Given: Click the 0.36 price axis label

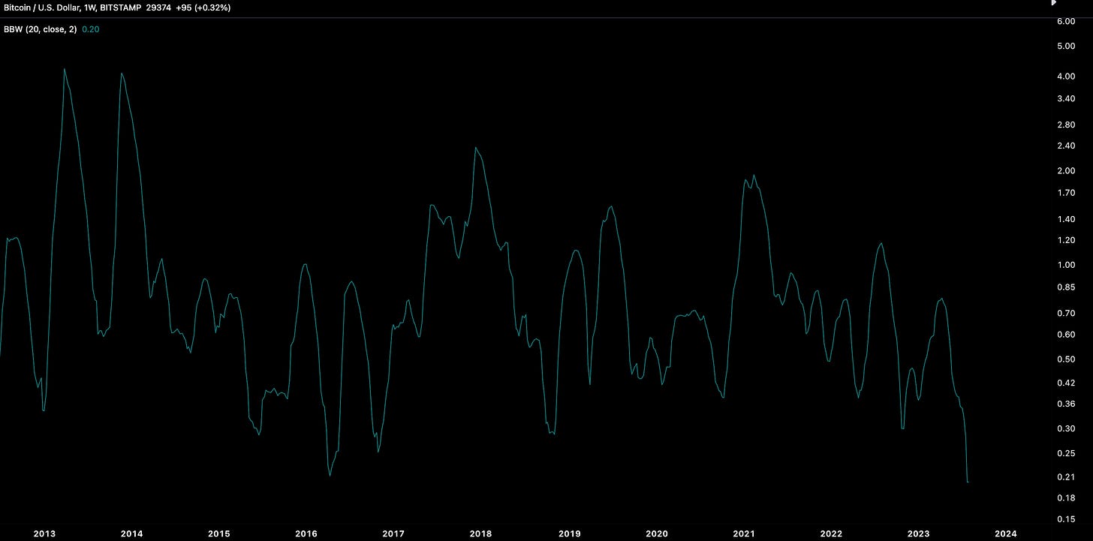Looking at the screenshot, I should (1066, 404).
